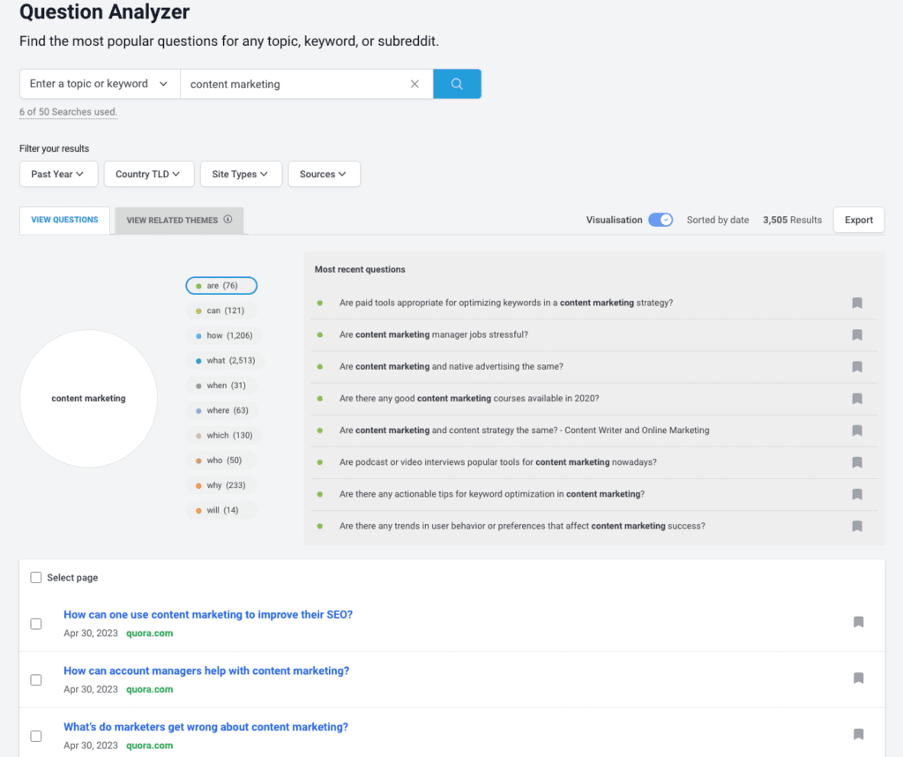Viewport: 903px width, 757px height.
Task: Open the Sources filter dropdown
Action: [324, 174]
